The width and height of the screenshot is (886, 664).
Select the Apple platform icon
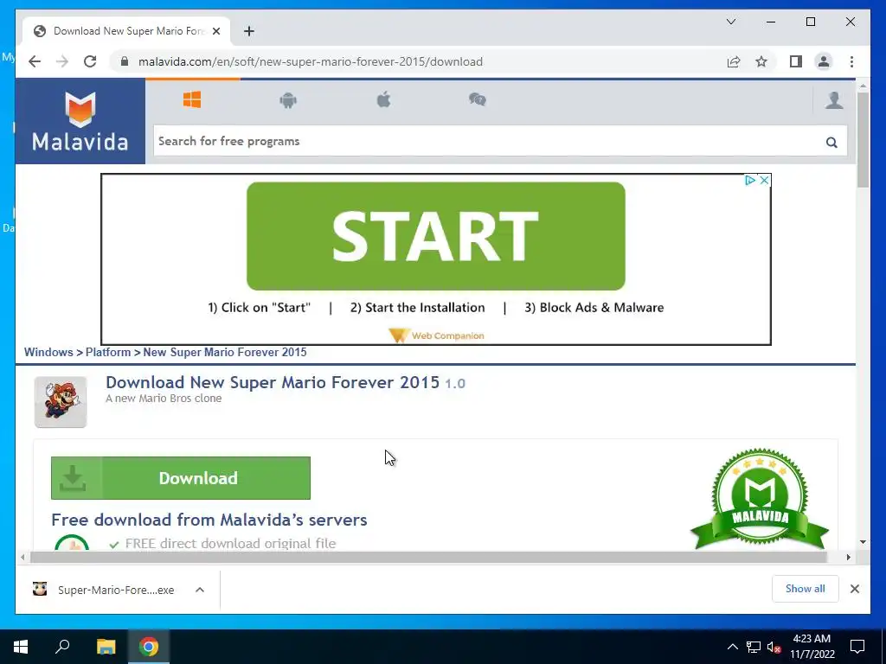(383, 100)
